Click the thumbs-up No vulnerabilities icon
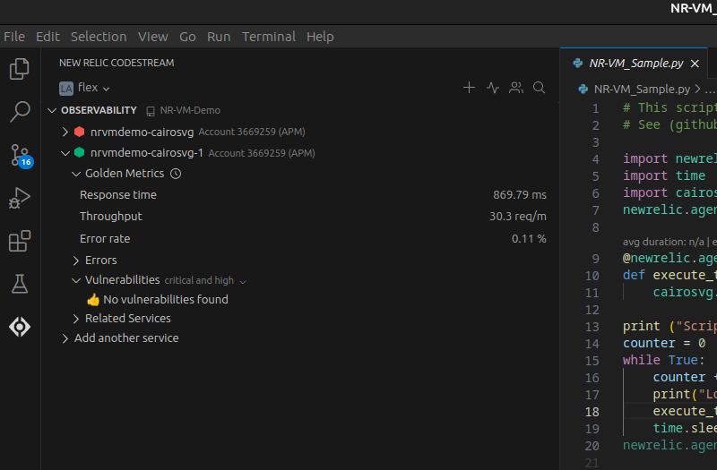 pos(93,300)
